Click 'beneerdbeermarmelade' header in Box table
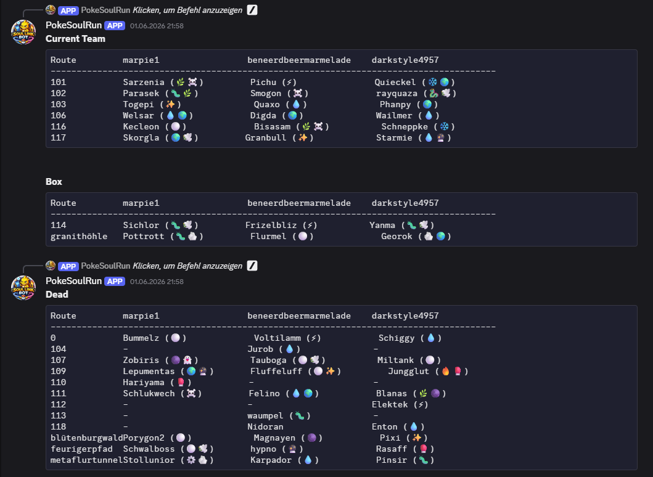This screenshot has width=653, height=477. click(299, 203)
